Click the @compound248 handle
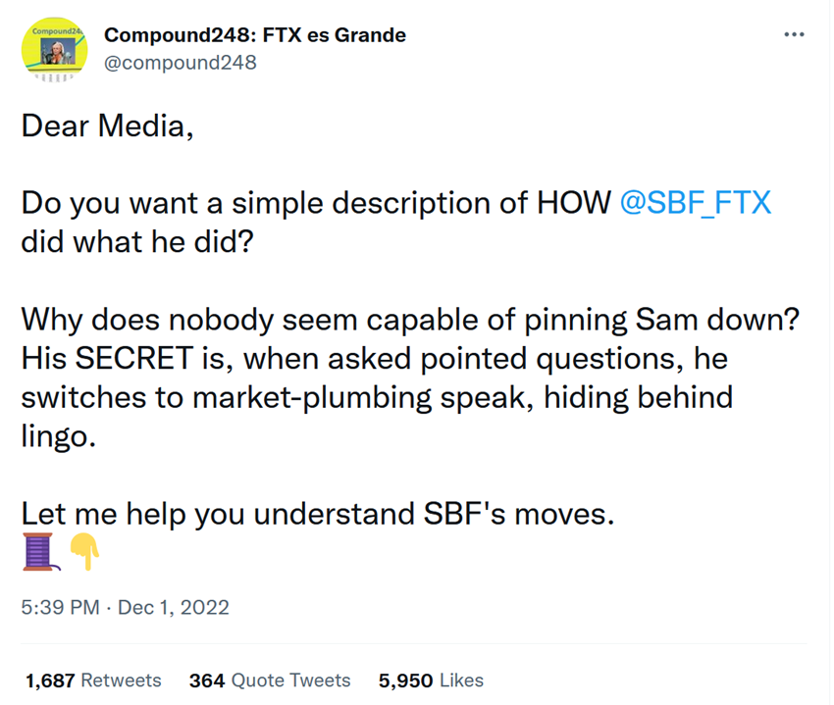This screenshot has height=705, width=834. (x=181, y=62)
